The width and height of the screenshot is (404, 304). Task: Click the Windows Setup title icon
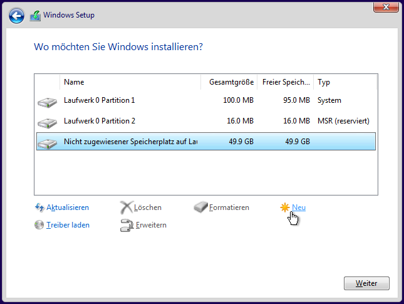(35, 16)
